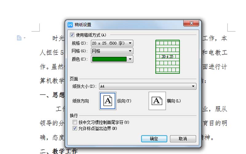Image resolution: width=246 pixels, height=154 pixels.
Task: Click the document navigation icon in left margin
Action: pyautogui.click(x=19, y=38)
